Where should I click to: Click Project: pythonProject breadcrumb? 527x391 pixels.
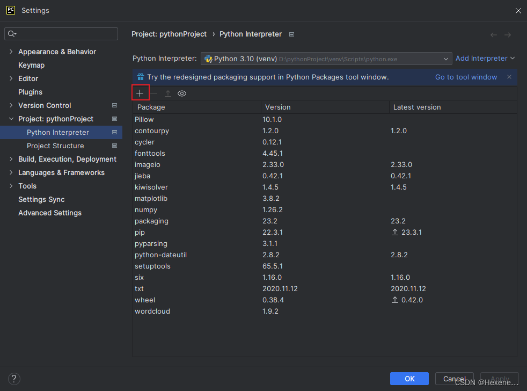pyautogui.click(x=169, y=34)
